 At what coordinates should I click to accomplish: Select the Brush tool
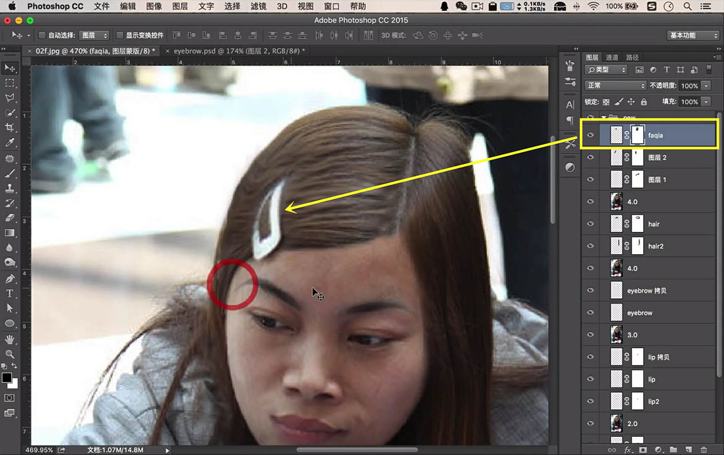coord(10,173)
